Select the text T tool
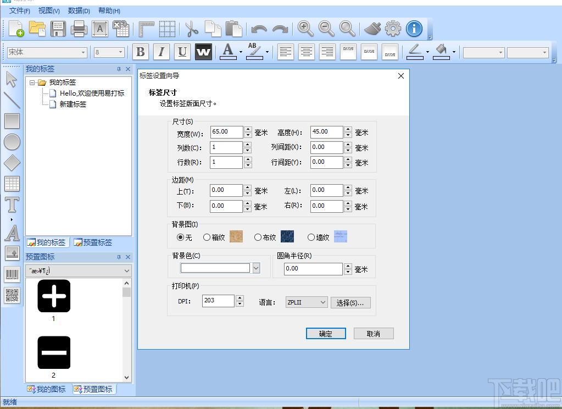Image resolution: width=562 pixels, height=409 pixels. (x=12, y=204)
